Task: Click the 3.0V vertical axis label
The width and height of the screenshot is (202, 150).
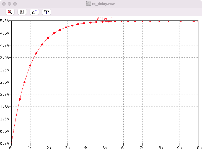Action: tap(4, 70)
